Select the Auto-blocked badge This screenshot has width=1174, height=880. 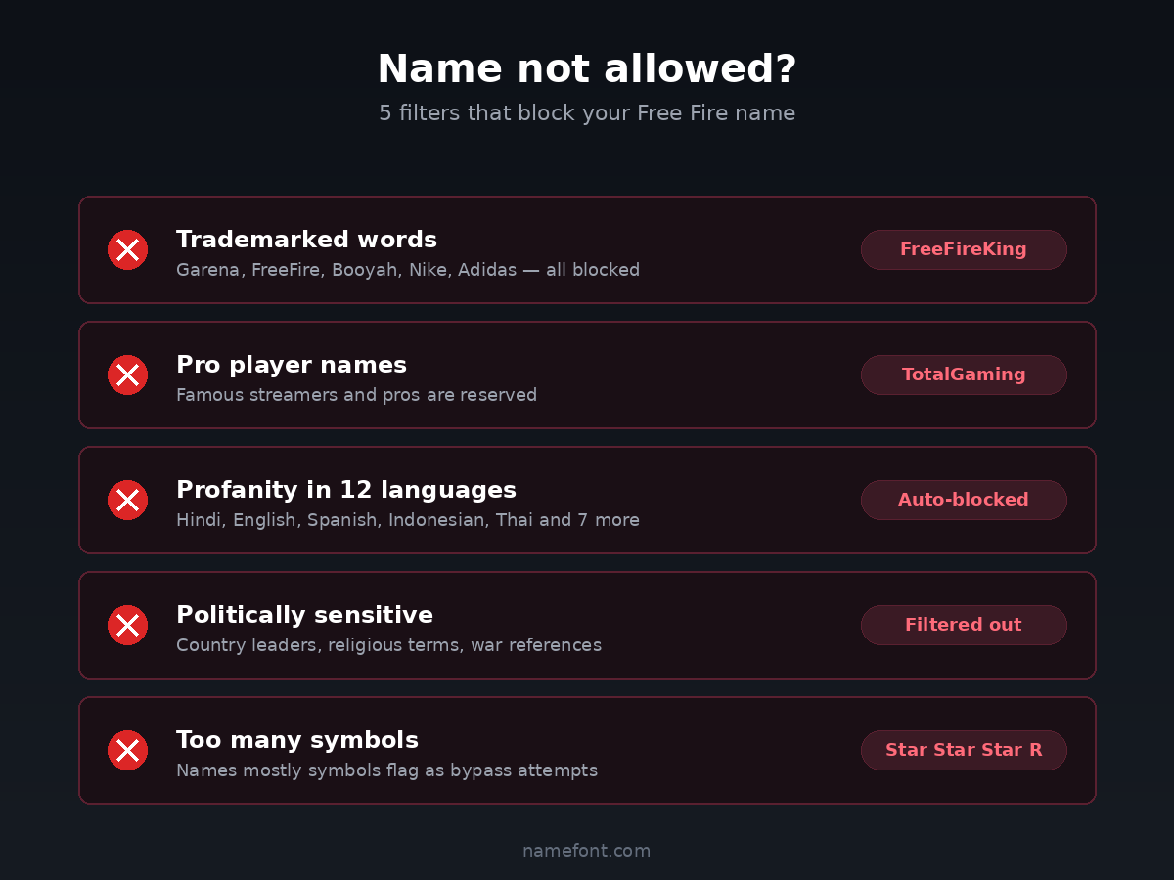click(x=964, y=500)
